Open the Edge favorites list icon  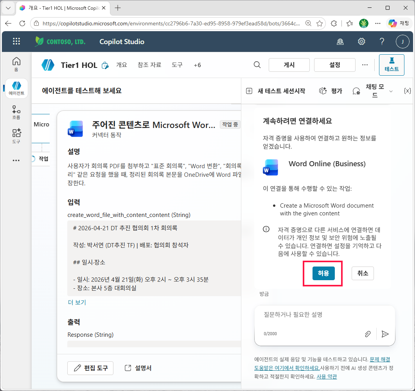click(350, 23)
